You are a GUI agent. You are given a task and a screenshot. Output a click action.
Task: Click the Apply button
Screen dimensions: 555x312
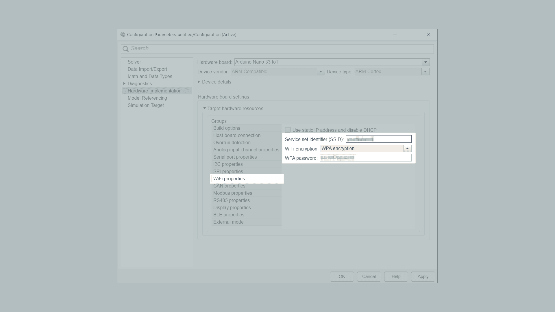(x=423, y=276)
